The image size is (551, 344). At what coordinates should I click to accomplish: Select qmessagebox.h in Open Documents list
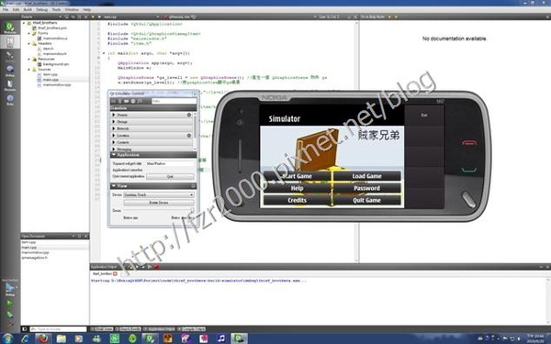coord(35,257)
